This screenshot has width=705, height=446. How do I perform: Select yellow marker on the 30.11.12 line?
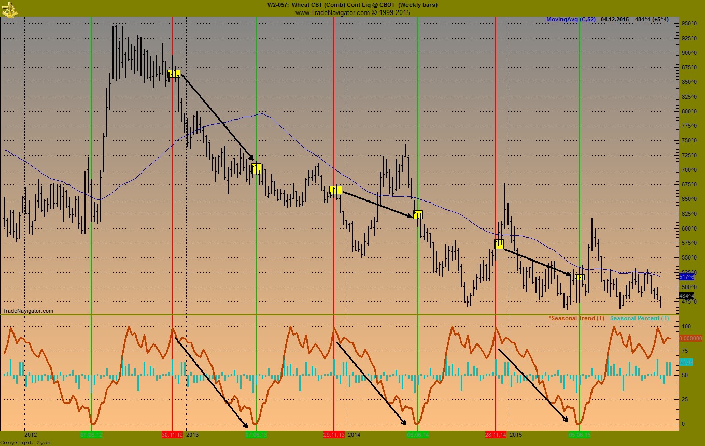pos(174,74)
